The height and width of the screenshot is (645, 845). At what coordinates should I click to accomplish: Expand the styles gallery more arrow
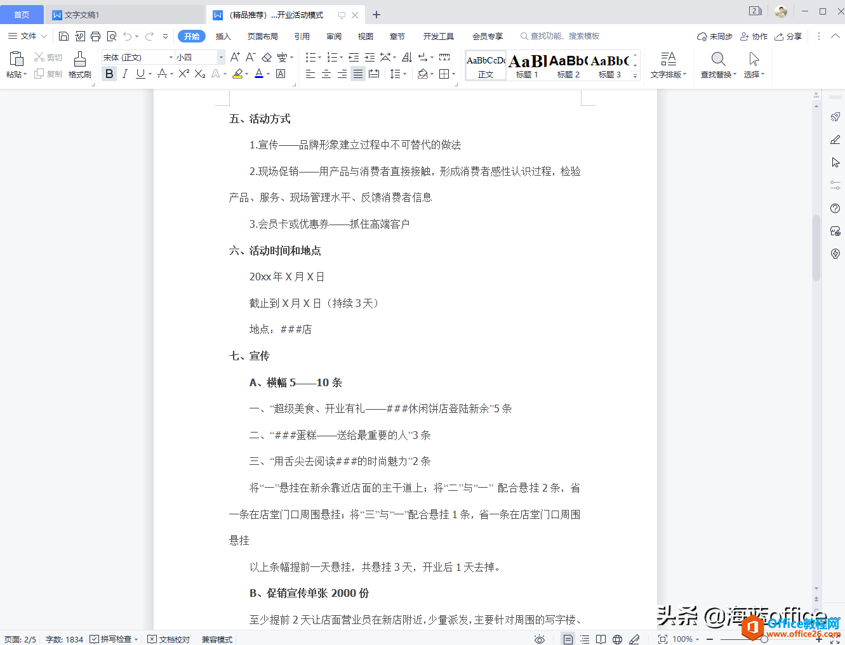click(x=635, y=76)
